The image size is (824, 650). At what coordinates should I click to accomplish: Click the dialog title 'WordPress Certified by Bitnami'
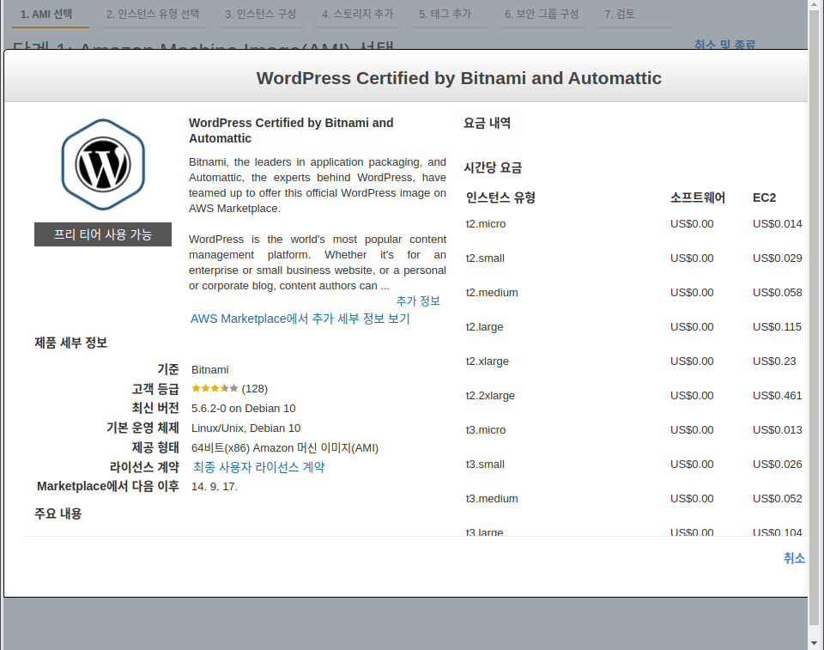pos(458,78)
